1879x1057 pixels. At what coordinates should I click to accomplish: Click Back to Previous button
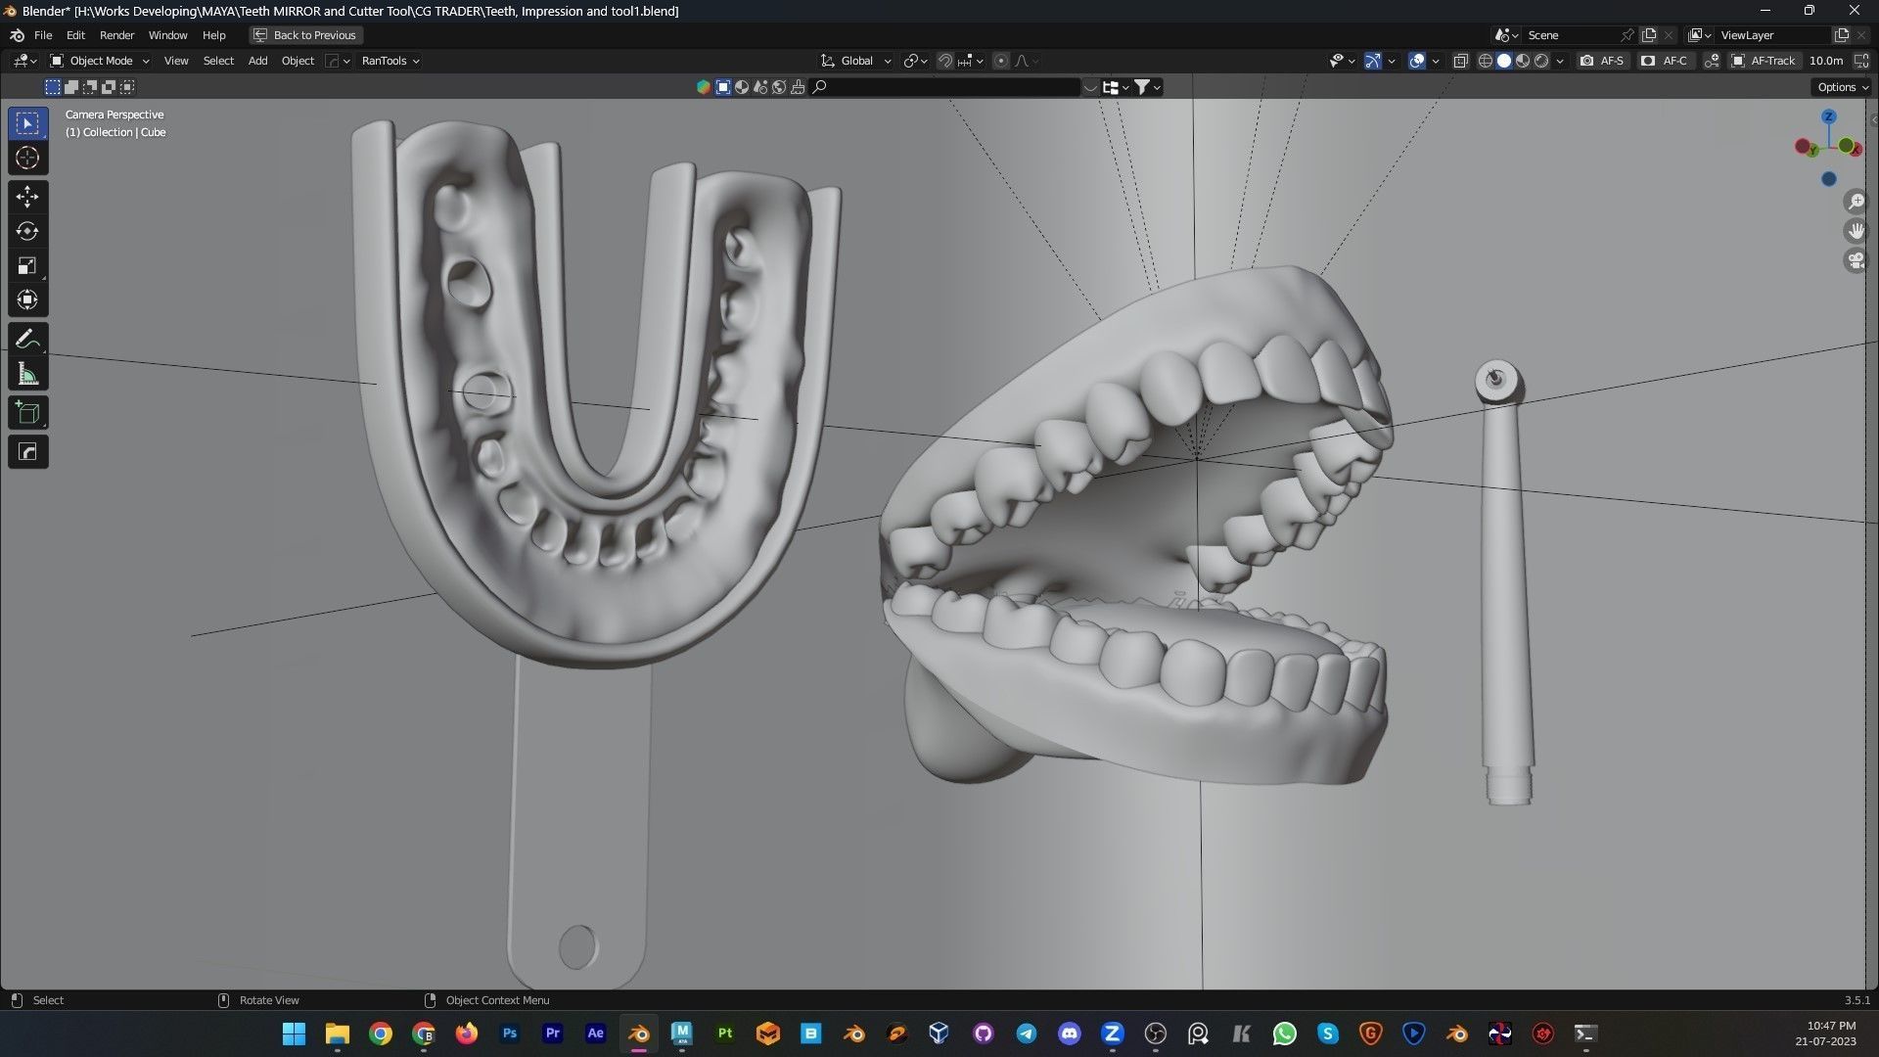305,35
